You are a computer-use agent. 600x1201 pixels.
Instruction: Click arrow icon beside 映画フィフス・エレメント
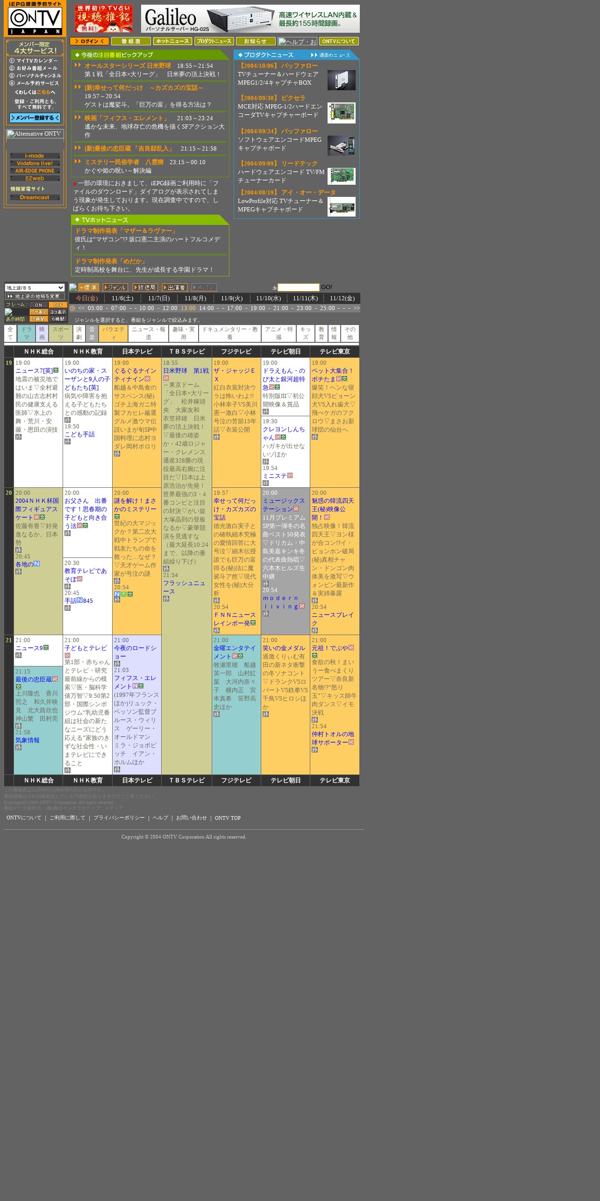[x=78, y=117]
